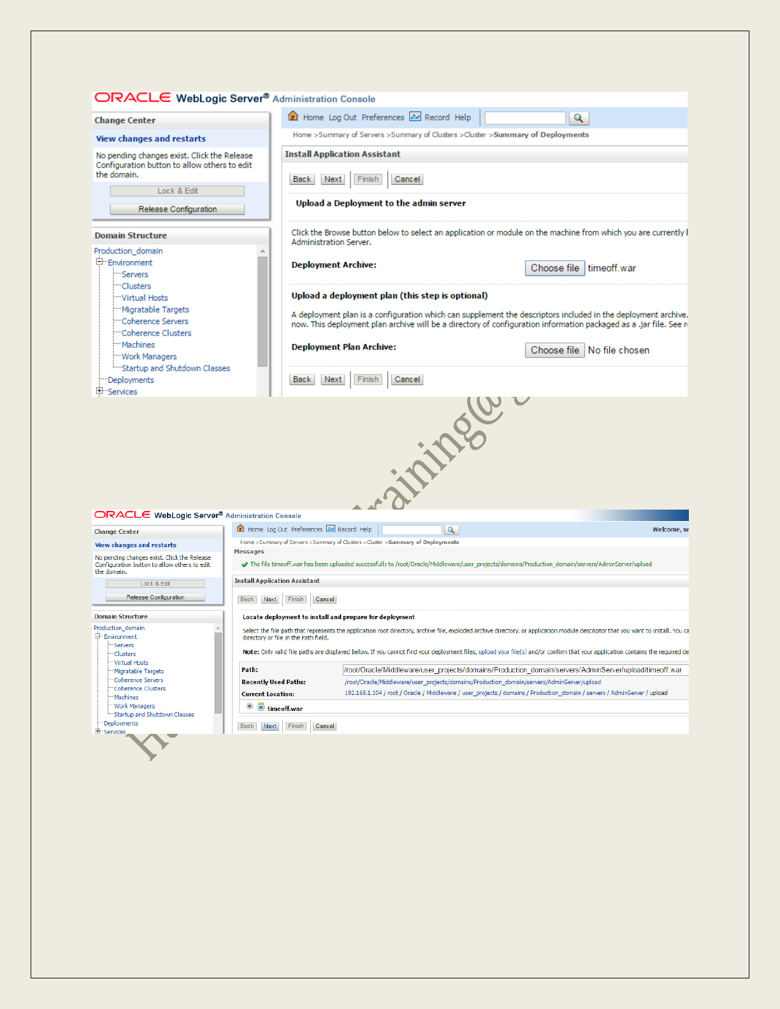Image resolution: width=780 pixels, height=1009 pixels.
Task: Click Log Out in lower console toolbar
Action: click(277, 529)
